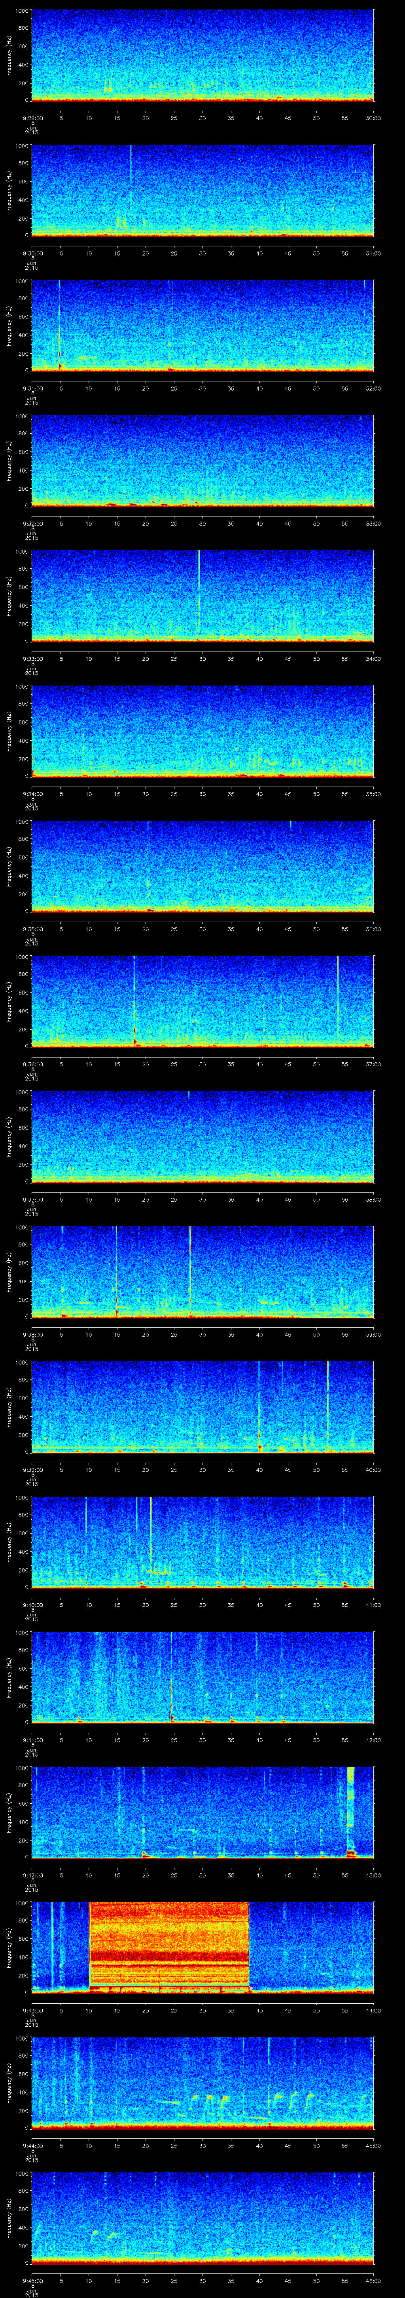The image size is (405, 2298).
Task: Click the 46:00 end-time label
Action: [x=373, y=2280]
